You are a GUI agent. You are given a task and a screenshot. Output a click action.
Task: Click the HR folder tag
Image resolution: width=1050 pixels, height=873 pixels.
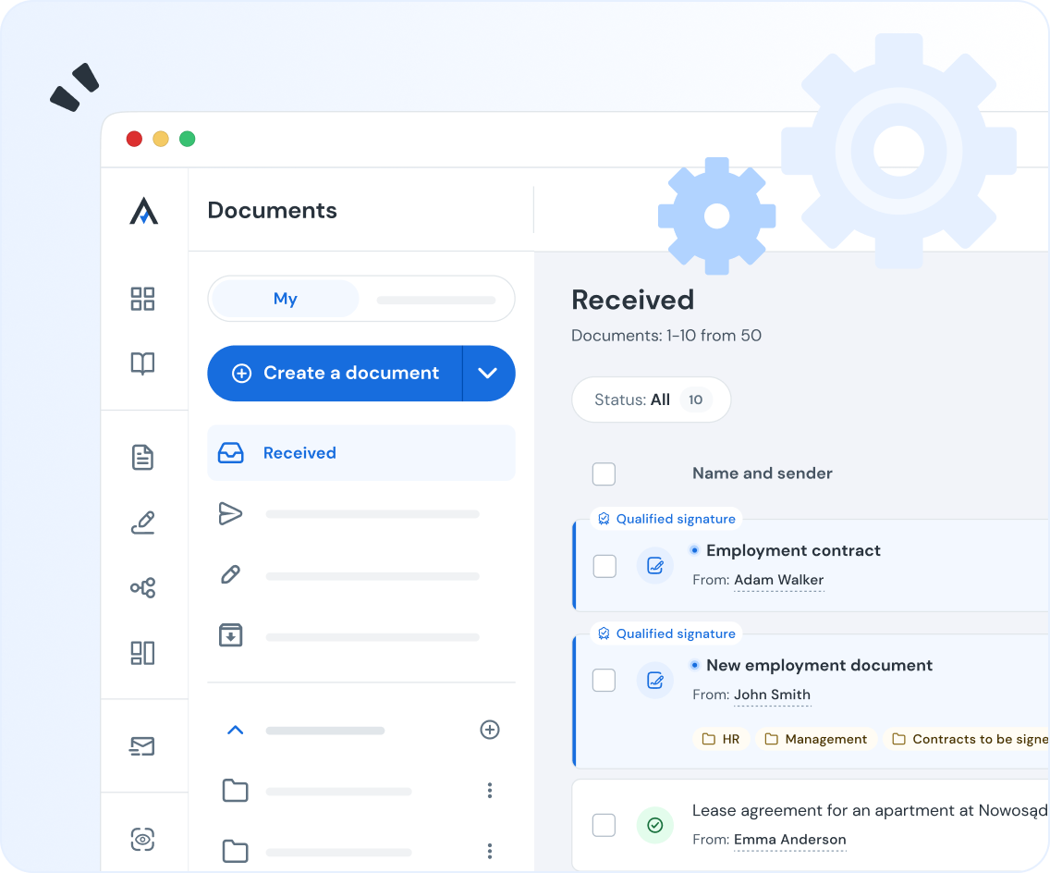tap(721, 739)
